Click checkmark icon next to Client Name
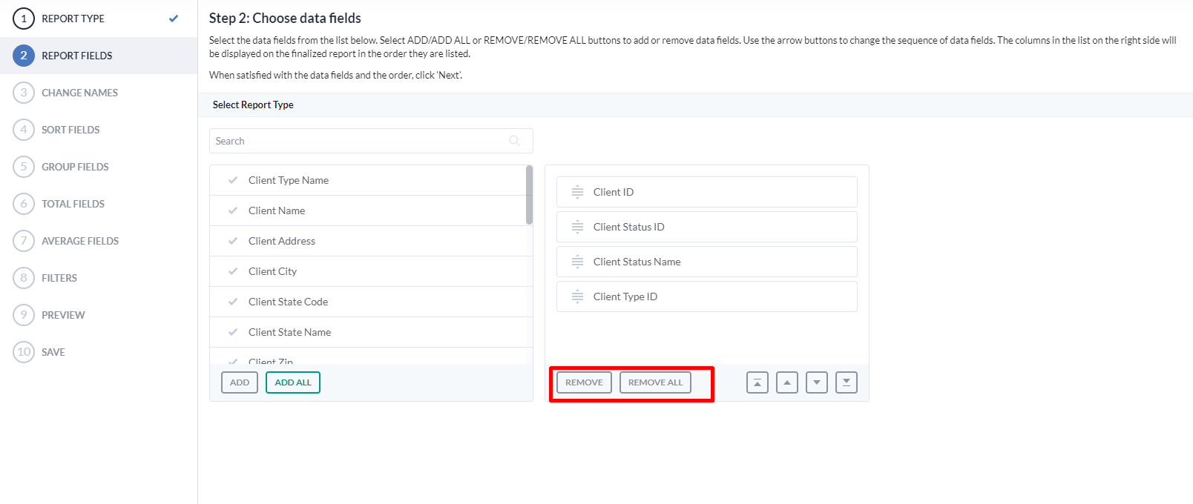1193x504 pixels. coord(233,210)
